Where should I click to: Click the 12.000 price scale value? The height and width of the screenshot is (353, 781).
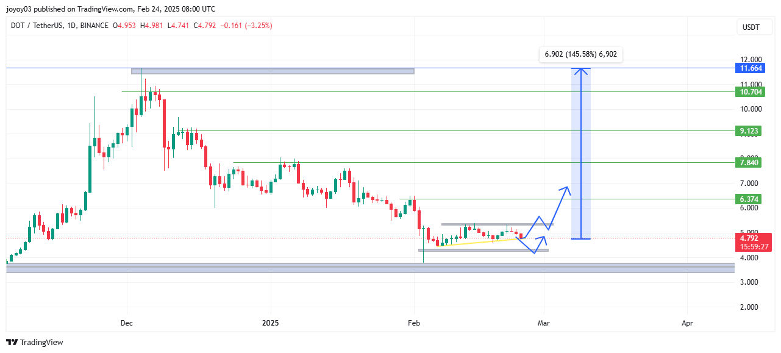tap(751, 60)
